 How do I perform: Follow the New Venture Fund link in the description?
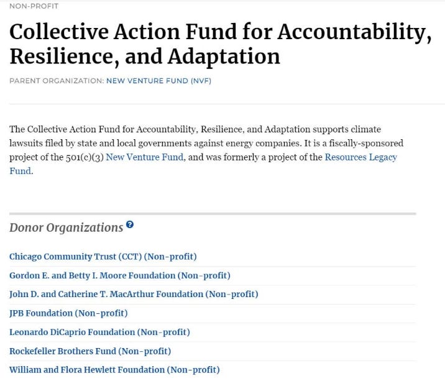click(144, 157)
